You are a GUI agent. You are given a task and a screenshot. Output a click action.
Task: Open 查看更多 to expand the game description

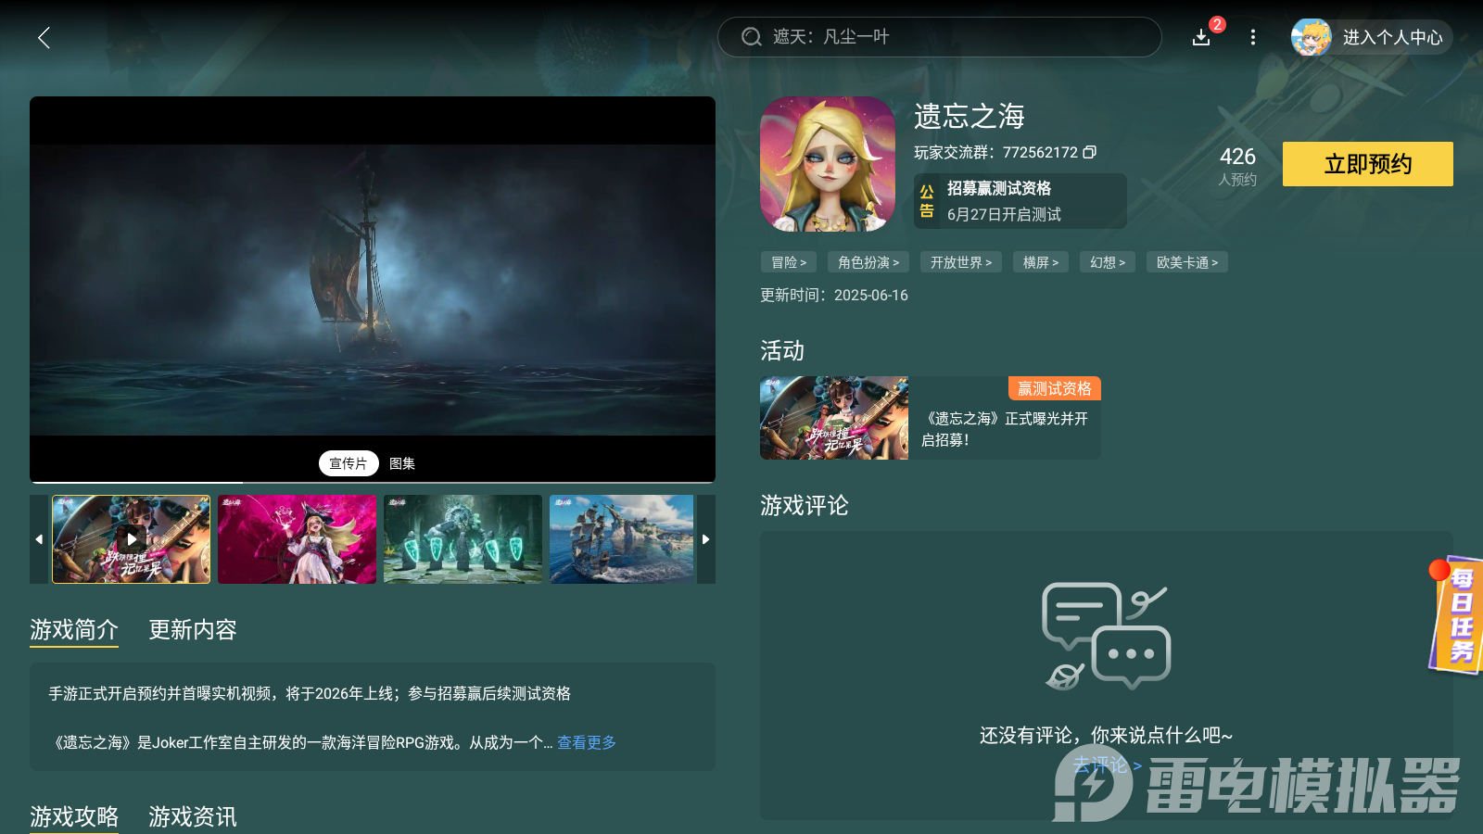[x=586, y=741]
